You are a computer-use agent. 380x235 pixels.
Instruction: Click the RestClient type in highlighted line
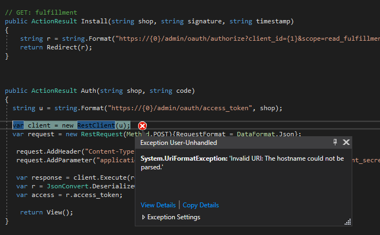pos(96,125)
